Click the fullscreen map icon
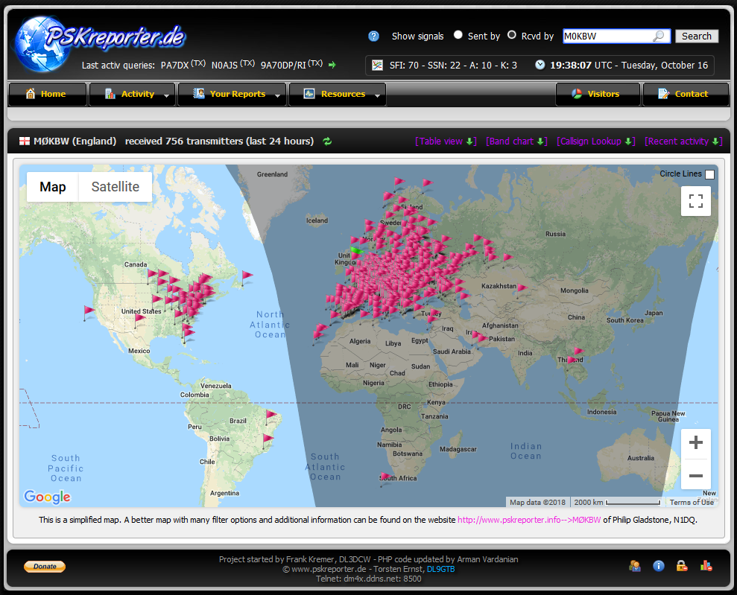 pyautogui.click(x=695, y=201)
